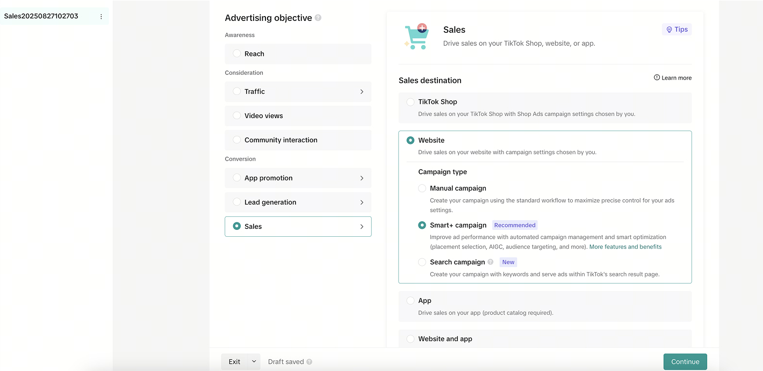Screen dimensions: 763x371
Task: Choose the Manual campaign type
Action: pyautogui.click(x=422, y=188)
